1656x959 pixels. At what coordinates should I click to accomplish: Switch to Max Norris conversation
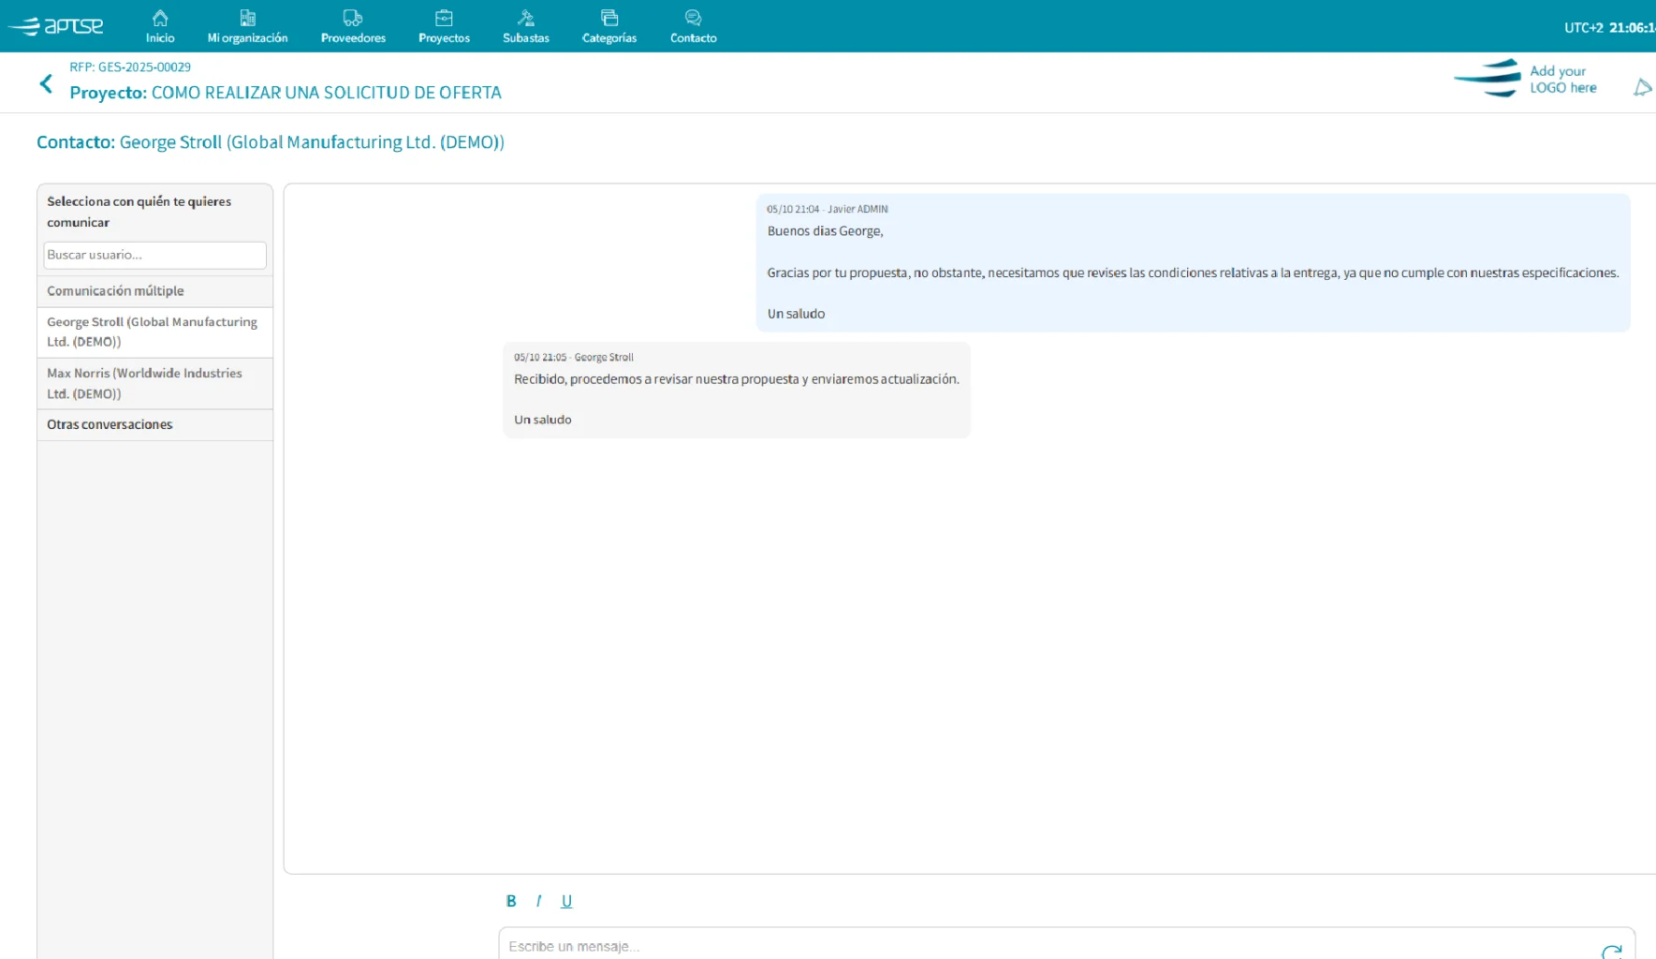[144, 383]
